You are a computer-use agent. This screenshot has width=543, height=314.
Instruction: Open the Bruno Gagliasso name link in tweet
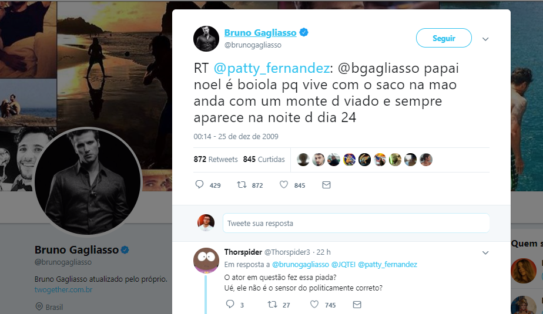coord(260,32)
